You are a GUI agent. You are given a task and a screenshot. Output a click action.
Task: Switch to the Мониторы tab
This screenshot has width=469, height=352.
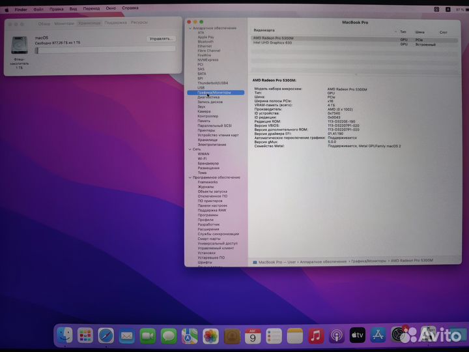point(64,23)
